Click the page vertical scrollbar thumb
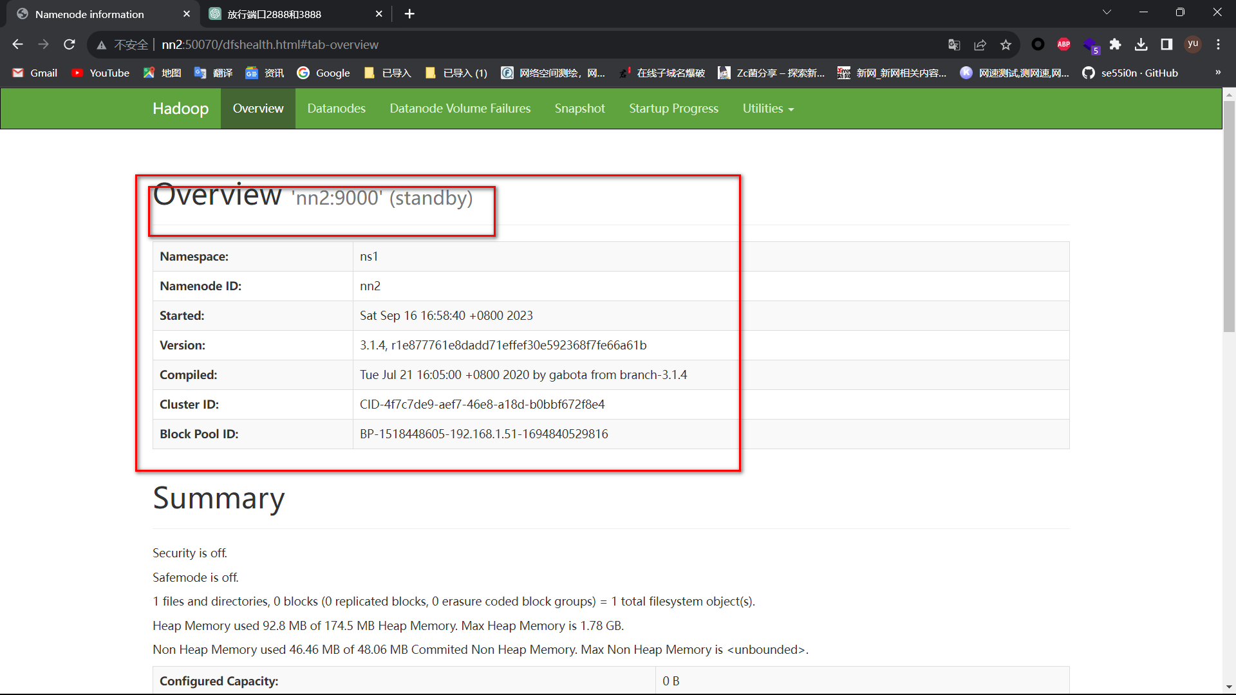This screenshot has width=1236, height=695. 1229,216
